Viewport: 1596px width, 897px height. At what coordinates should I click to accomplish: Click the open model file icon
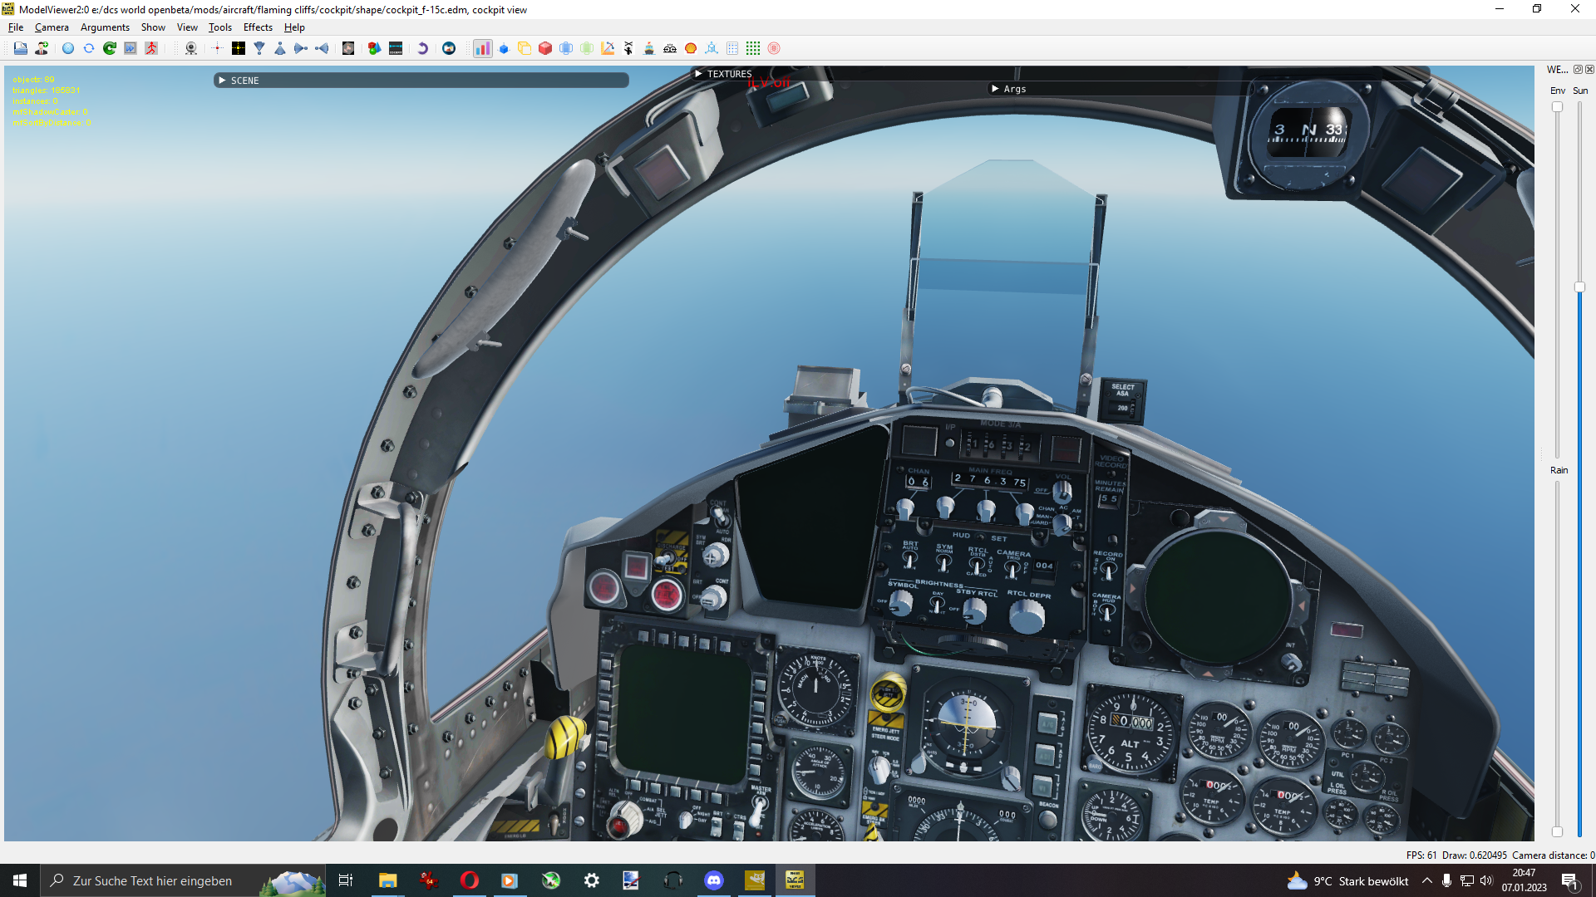pyautogui.click(x=21, y=48)
